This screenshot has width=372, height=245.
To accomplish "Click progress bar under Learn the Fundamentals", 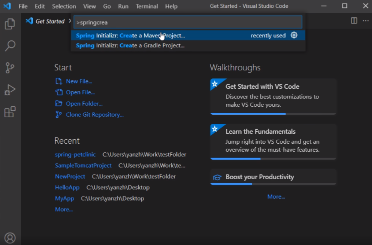I will click(x=273, y=159).
